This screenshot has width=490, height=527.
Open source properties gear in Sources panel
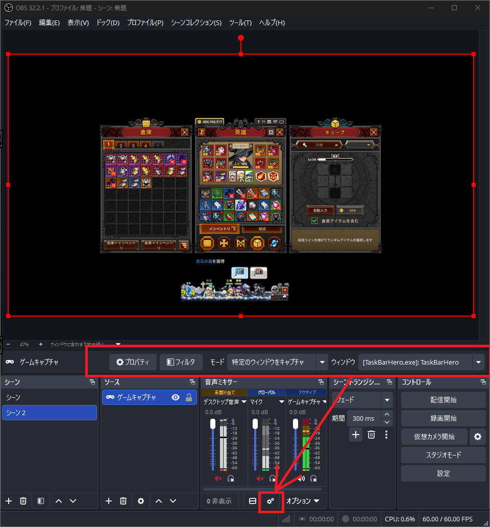click(x=141, y=501)
